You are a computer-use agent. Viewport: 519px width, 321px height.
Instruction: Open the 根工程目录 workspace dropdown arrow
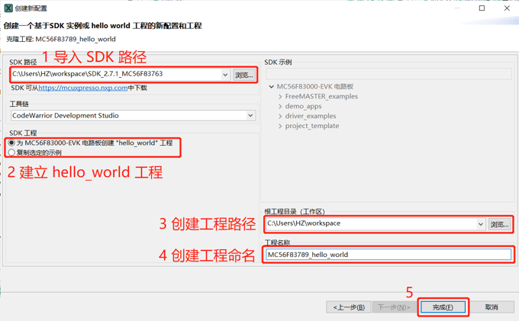(480, 224)
